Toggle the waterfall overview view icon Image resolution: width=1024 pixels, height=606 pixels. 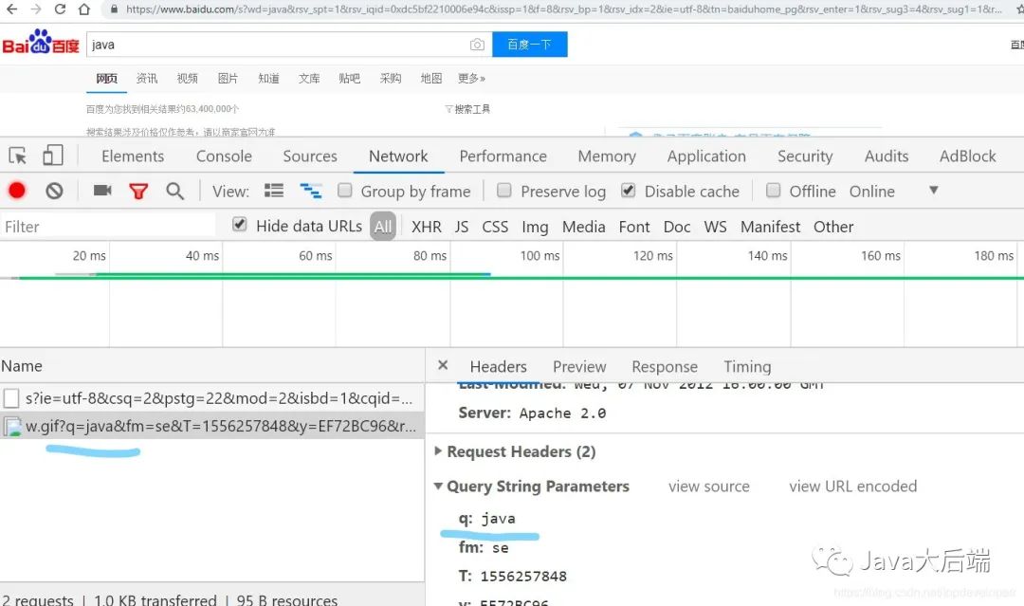pyautogui.click(x=310, y=191)
